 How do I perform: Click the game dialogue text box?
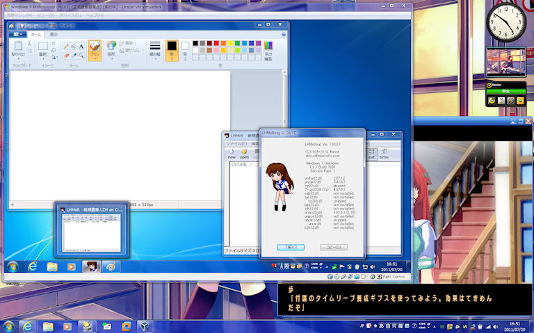405,300
